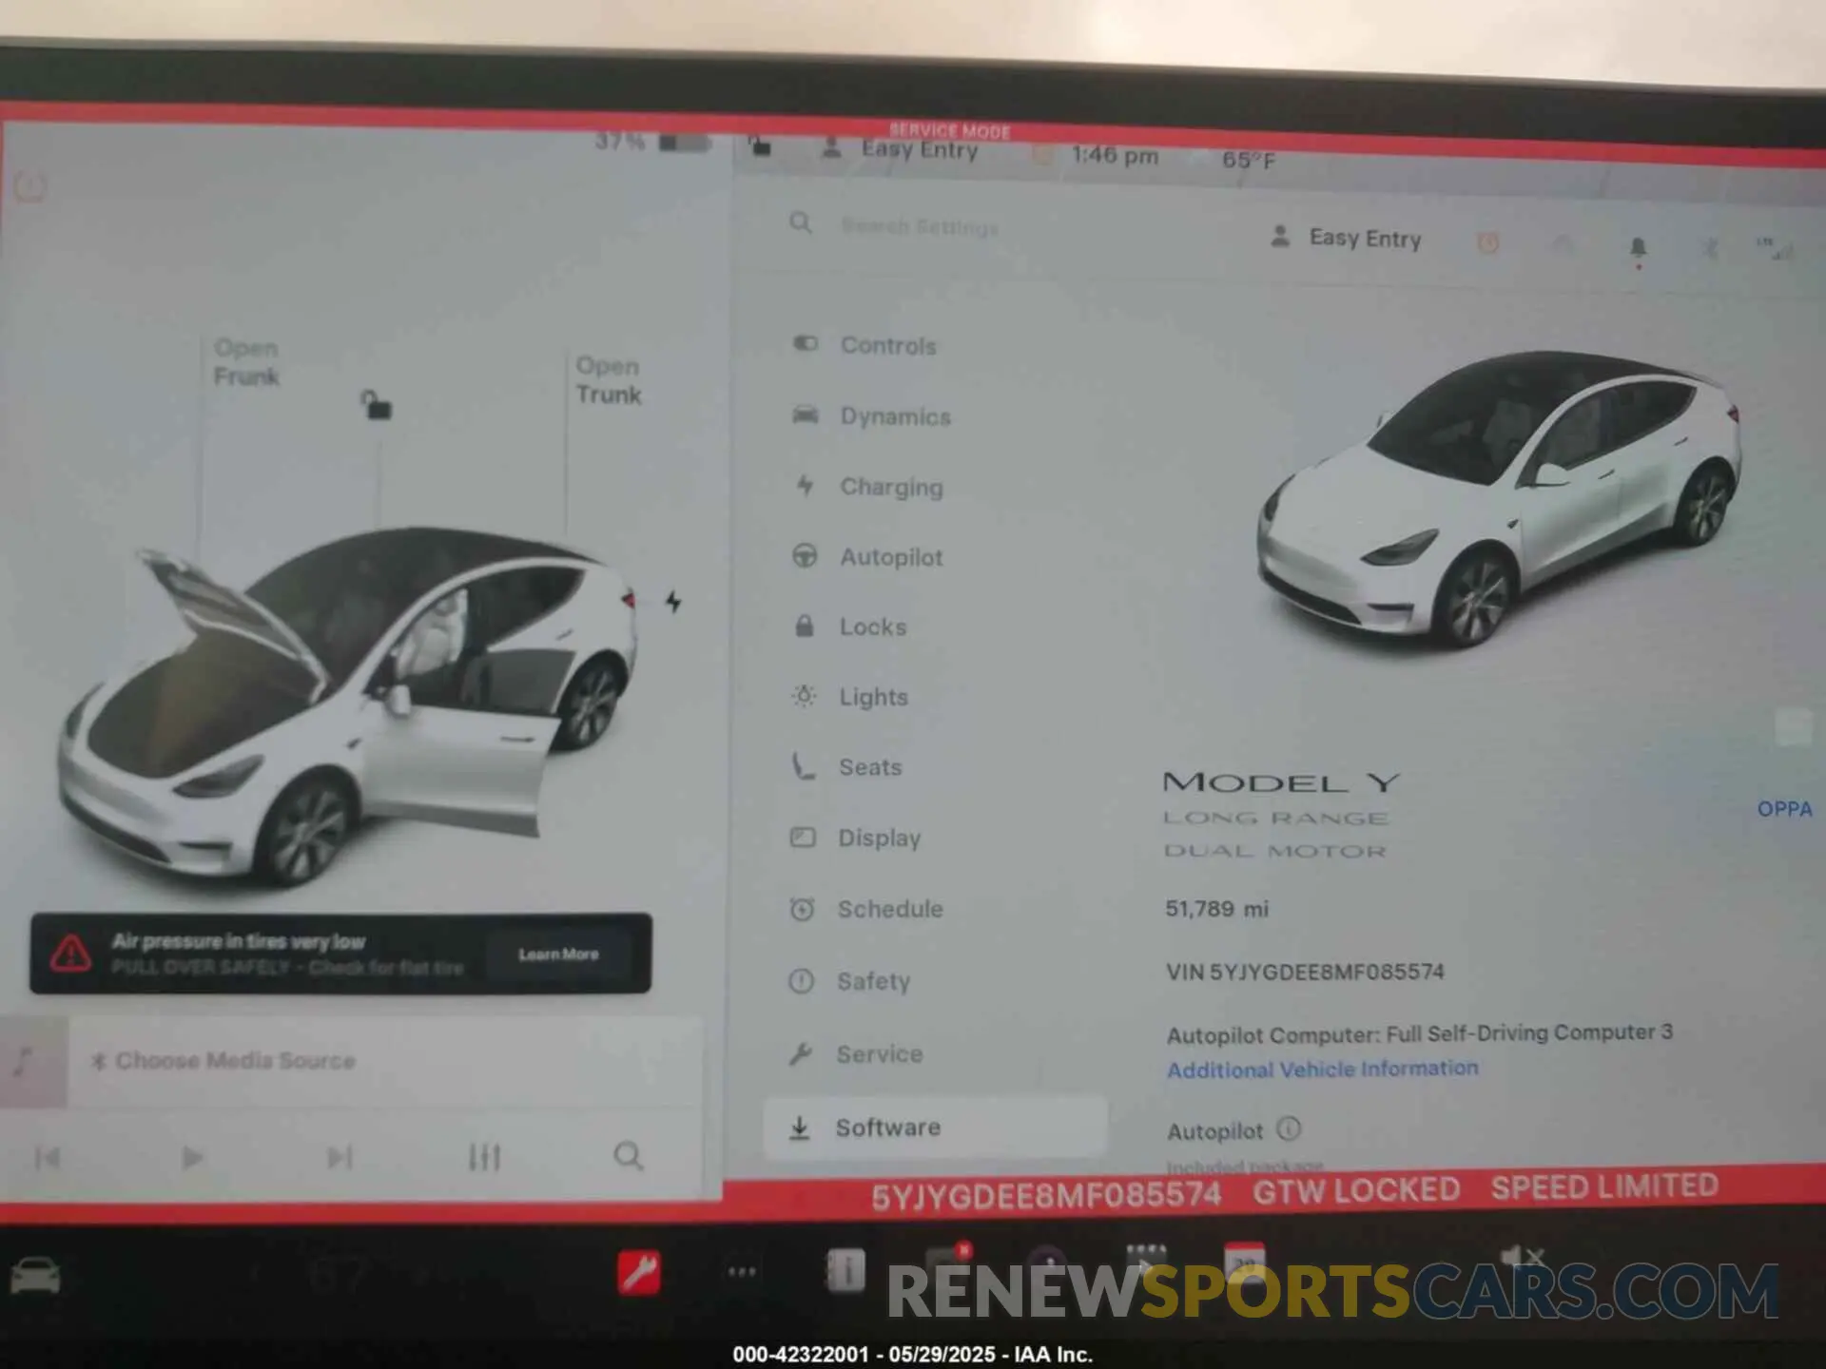
Task: Tap the media search magnifier icon
Action: (628, 1156)
